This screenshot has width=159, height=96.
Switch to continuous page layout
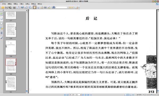128,95
